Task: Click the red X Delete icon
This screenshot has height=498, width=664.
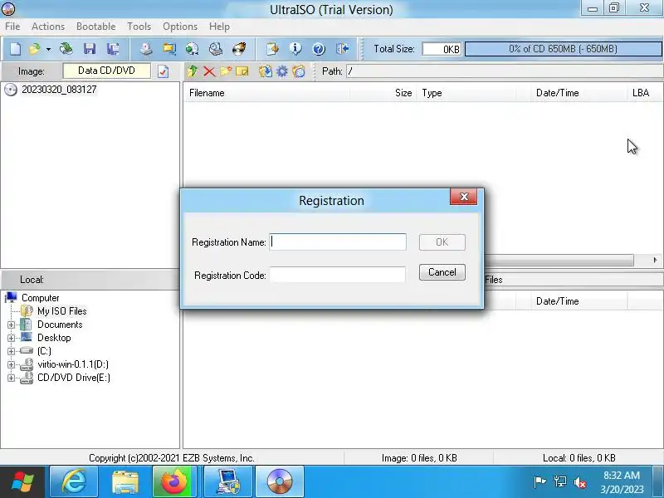Action: click(x=209, y=71)
